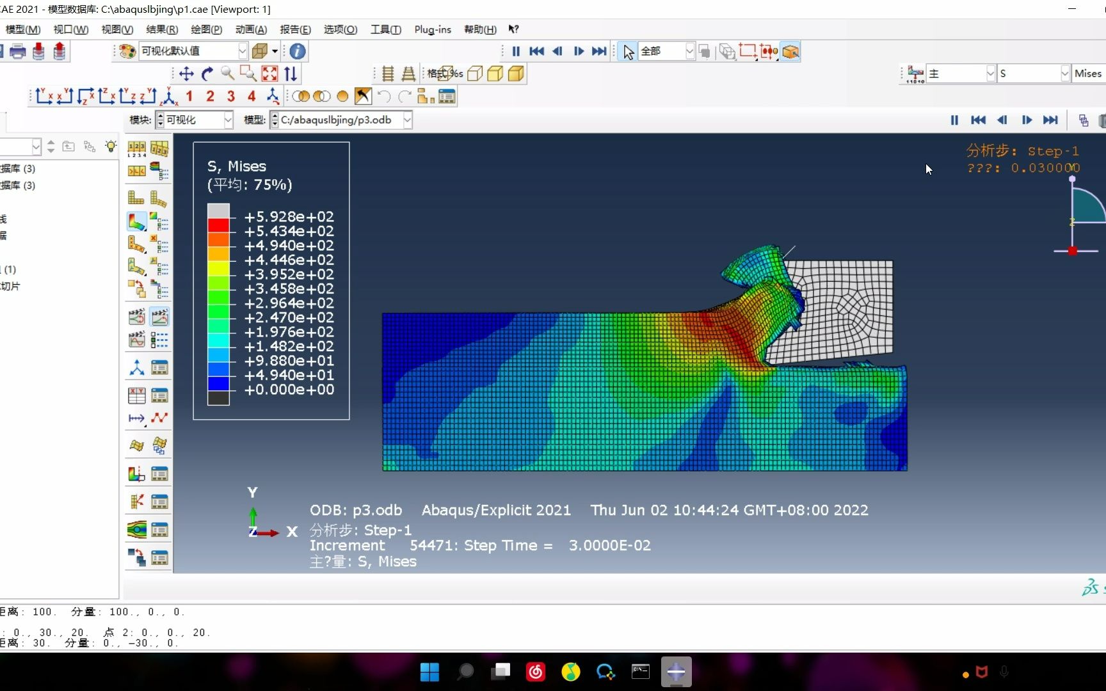Open Windows Start button on taskbar

tap(429, 672)
